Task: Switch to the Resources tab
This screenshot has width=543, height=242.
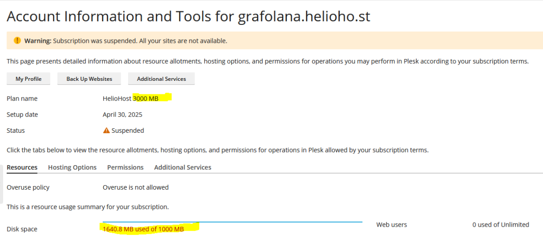Action: click(22, 167)
